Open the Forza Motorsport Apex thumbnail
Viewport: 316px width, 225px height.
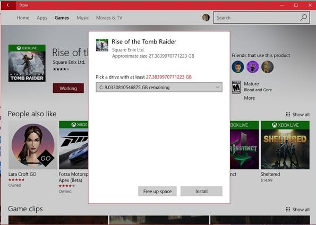coord(74,145)
